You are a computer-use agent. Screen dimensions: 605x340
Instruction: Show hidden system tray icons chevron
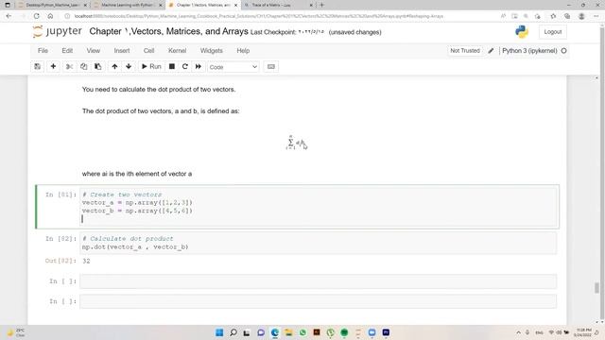tap(518, 332)
